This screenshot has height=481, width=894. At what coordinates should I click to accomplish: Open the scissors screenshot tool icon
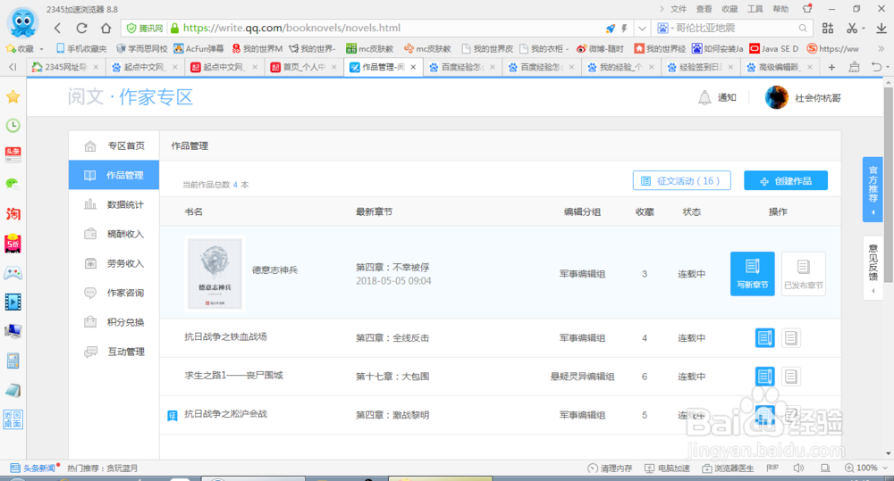pyautogui.click(x=852, y=28)
